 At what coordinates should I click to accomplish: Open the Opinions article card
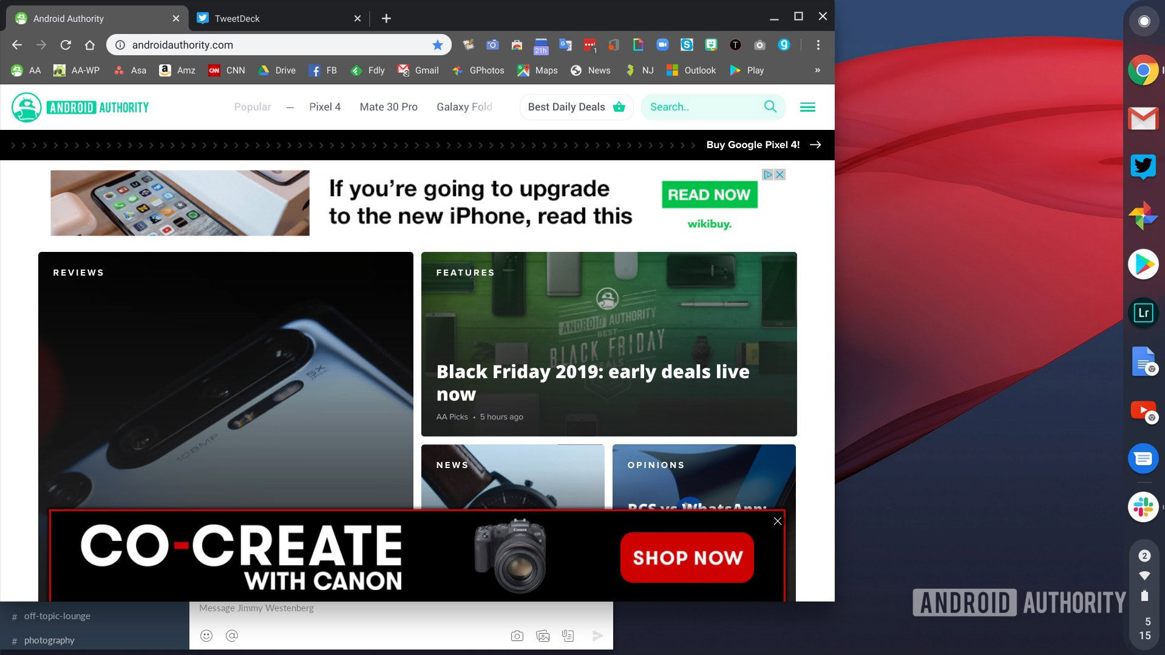[x=704, y=477]
